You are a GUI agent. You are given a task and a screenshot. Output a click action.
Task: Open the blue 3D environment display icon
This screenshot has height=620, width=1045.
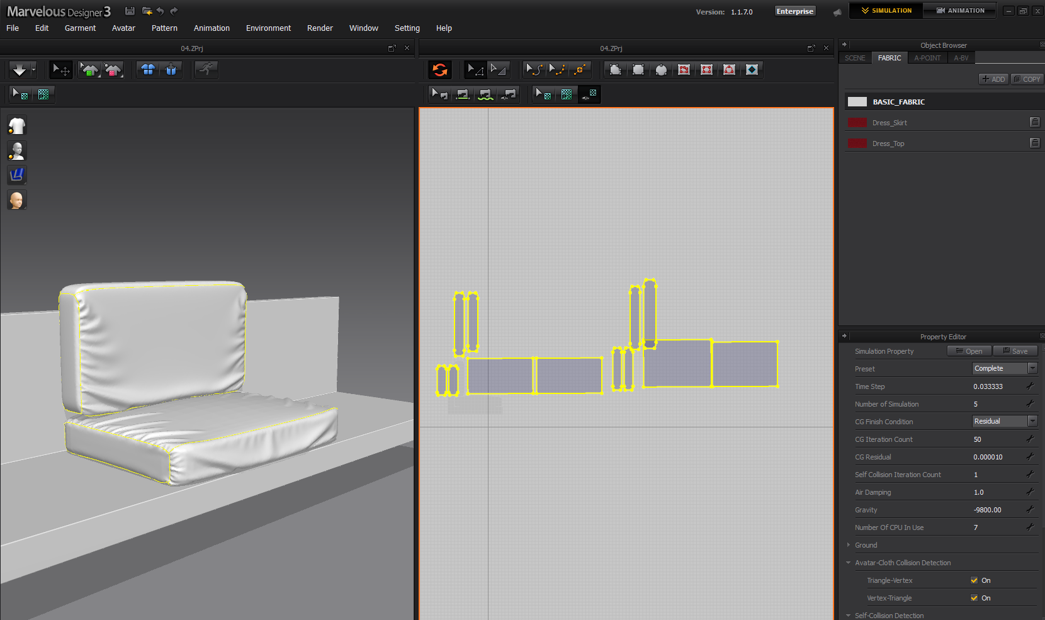(17, 175)
